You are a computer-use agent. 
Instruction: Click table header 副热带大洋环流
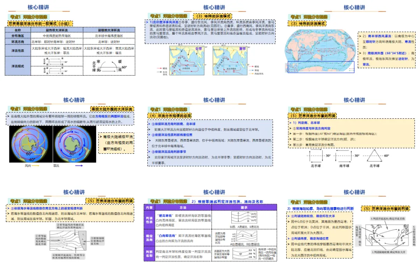pyautogui.click(x=57, y=30)
